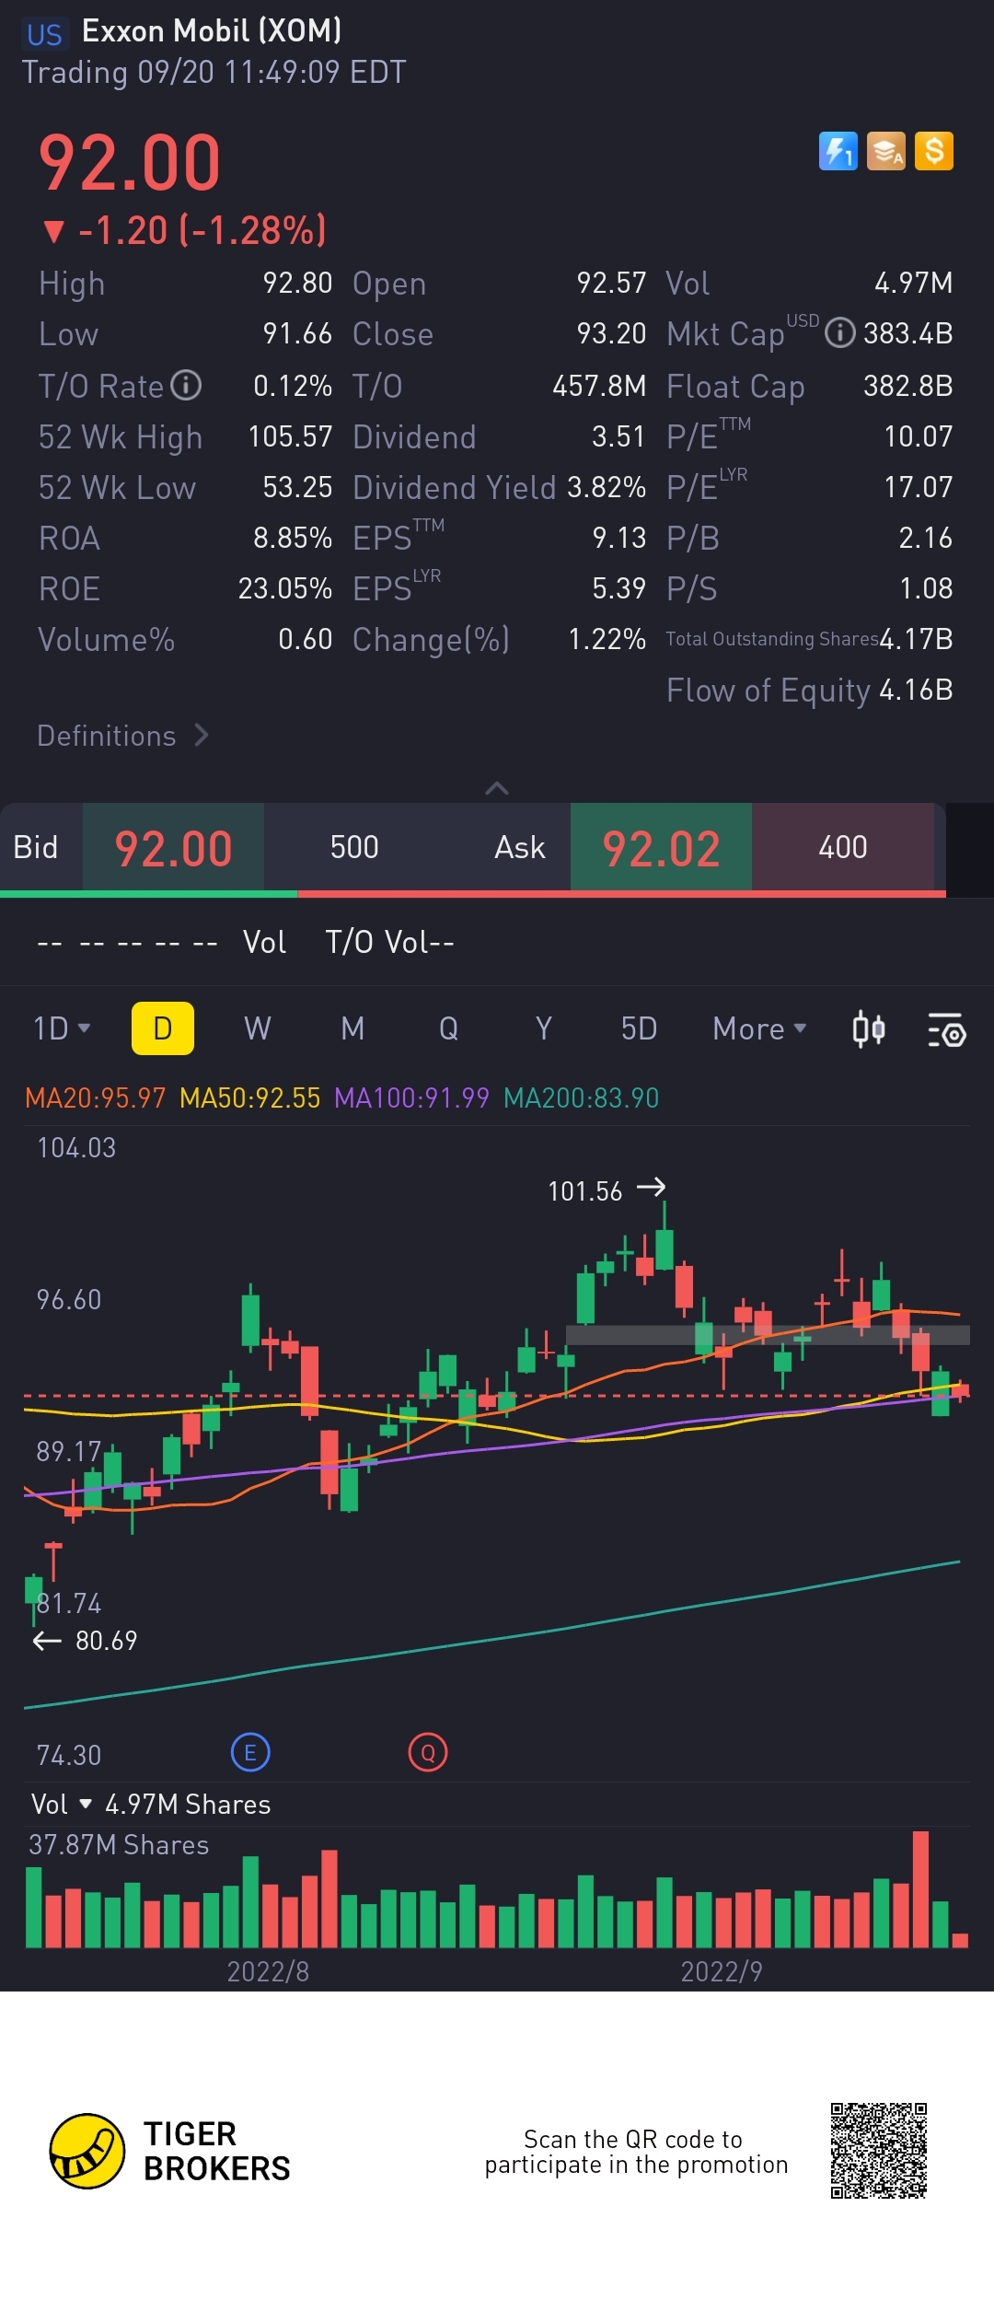This screenshot has width=994, height=2311.
Task: Tap the ROE value 23.05%
Action: coord(285,588)
